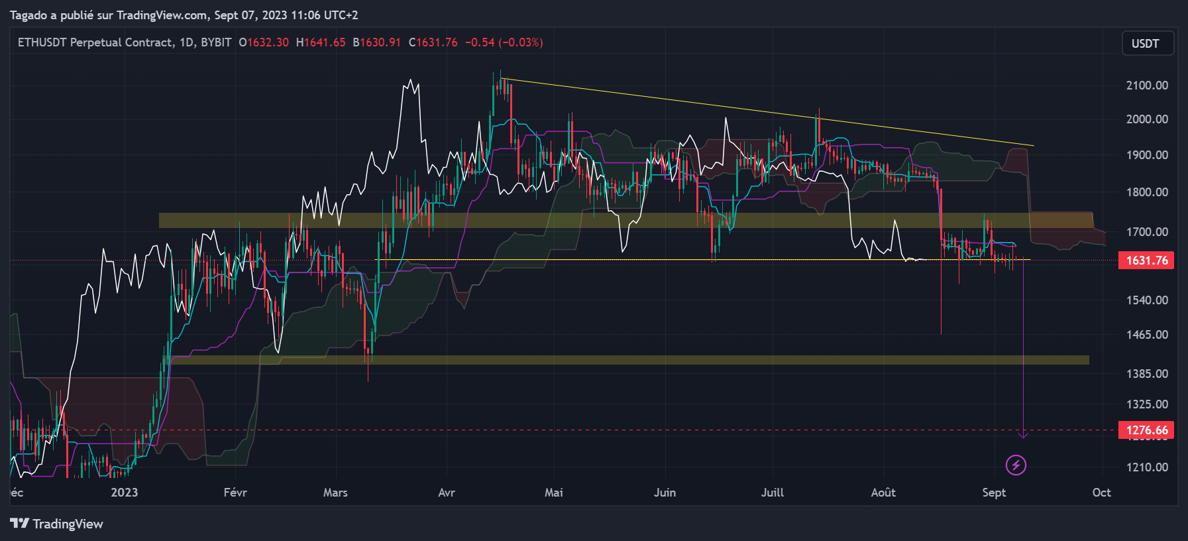
Task: Click the Sept time axis label
Action: pos(994,493)
